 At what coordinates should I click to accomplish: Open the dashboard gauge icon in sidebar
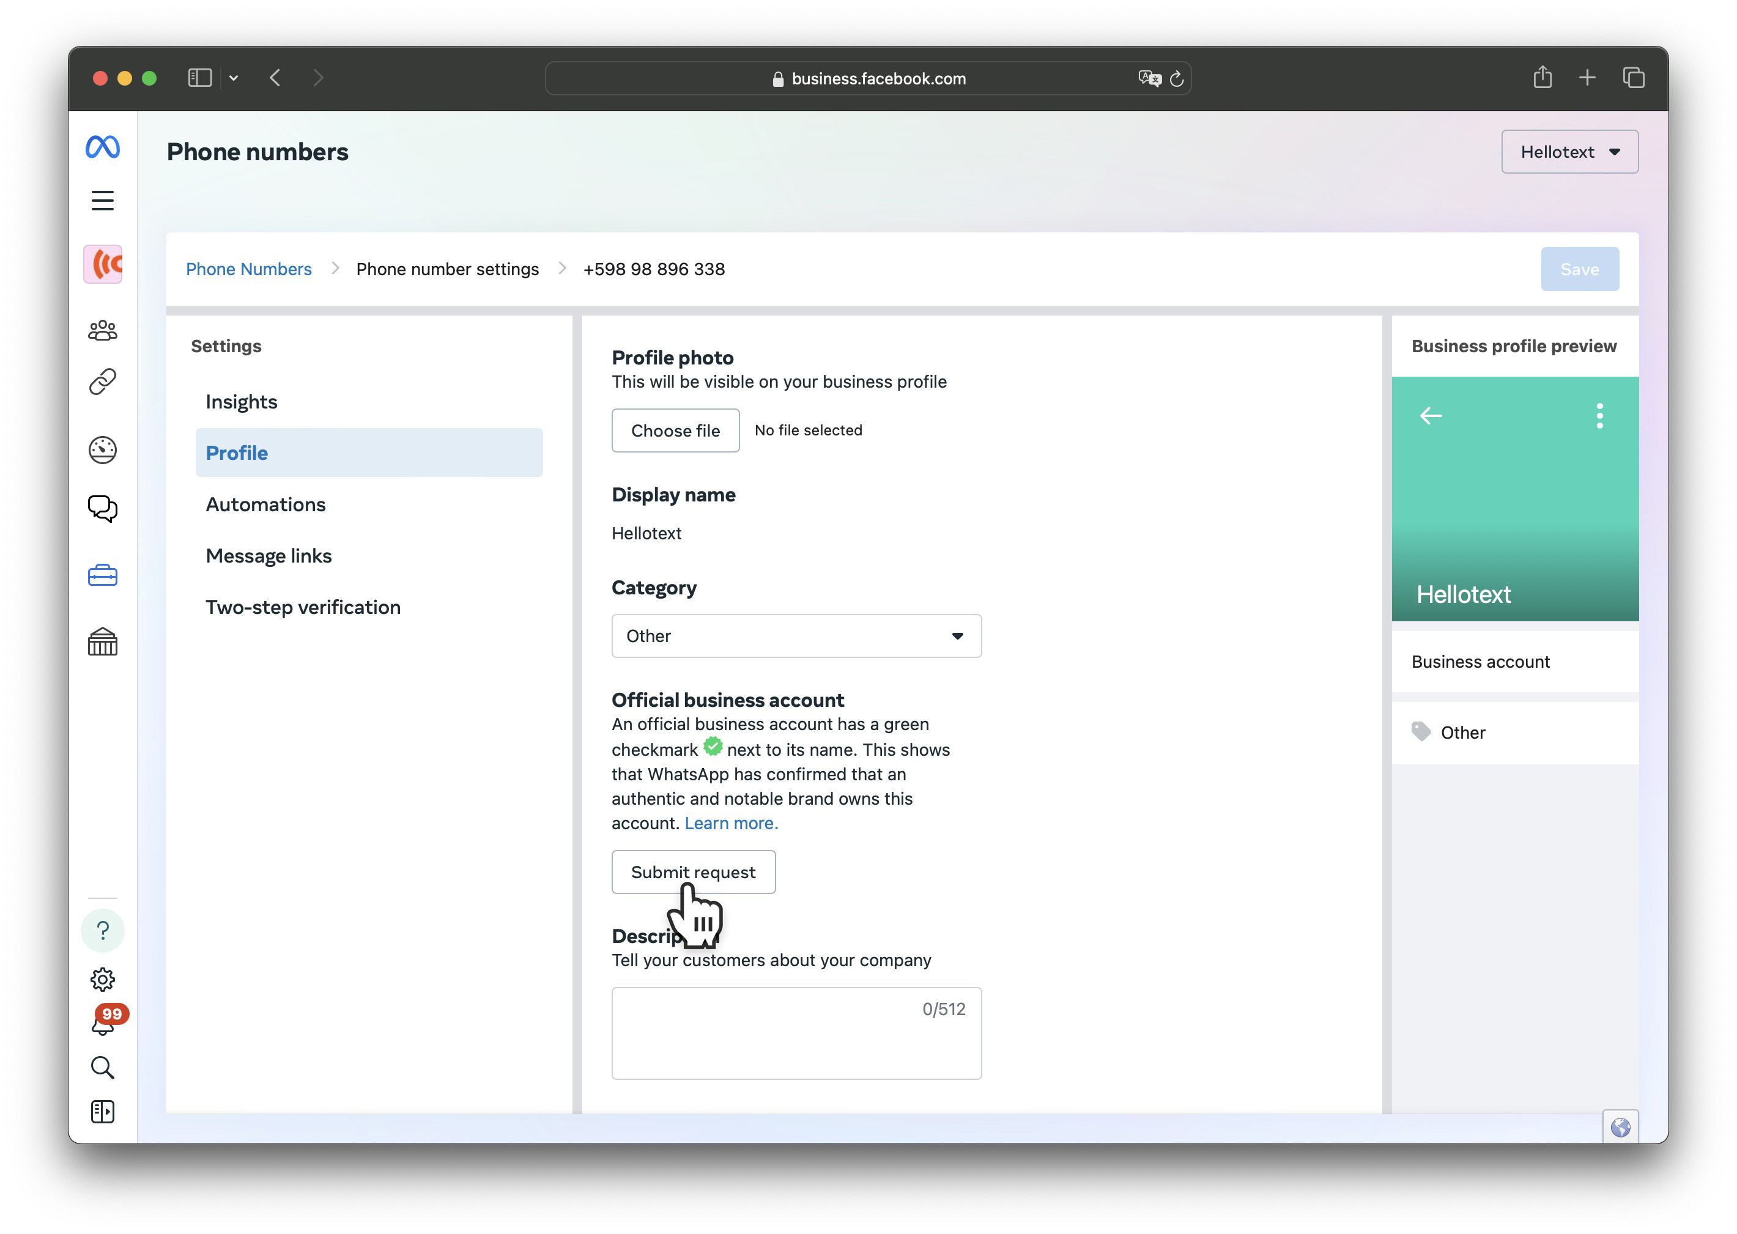(103, 450)
